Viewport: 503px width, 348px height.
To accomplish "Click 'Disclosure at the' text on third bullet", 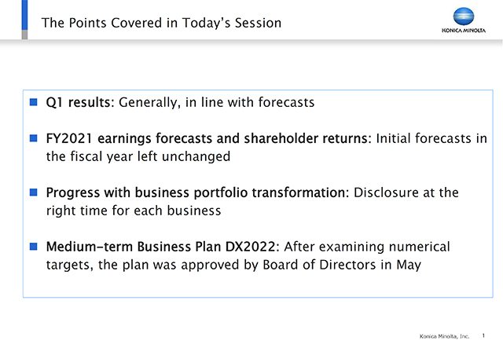I will (x=406, y=192).
